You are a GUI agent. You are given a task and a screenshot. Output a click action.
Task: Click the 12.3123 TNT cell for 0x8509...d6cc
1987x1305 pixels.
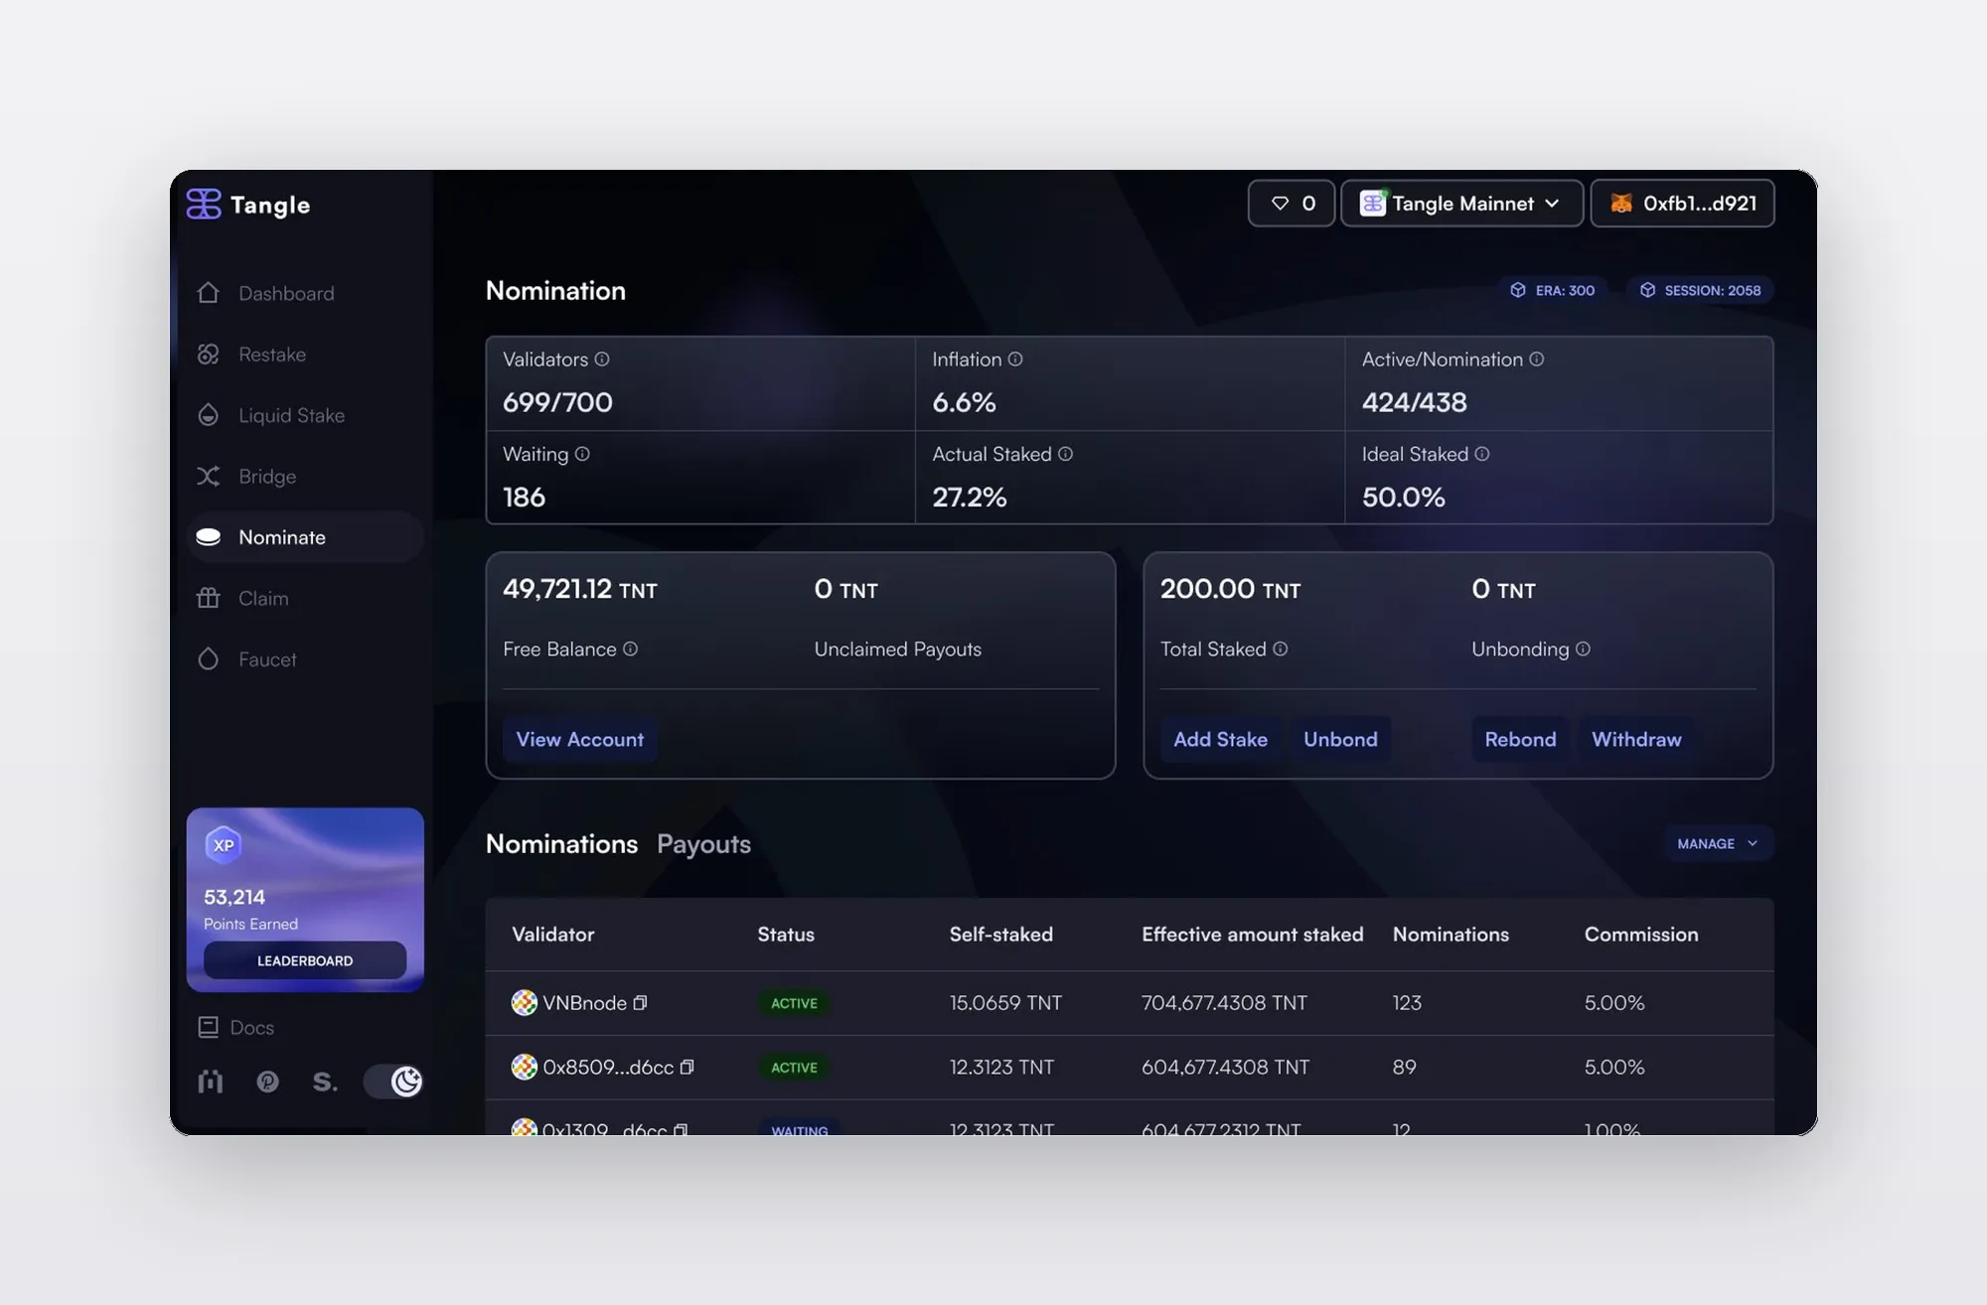tap(1001, 1068)
